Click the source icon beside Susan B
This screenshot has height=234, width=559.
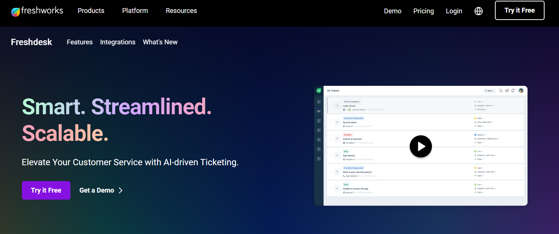(x=344, y=126)
